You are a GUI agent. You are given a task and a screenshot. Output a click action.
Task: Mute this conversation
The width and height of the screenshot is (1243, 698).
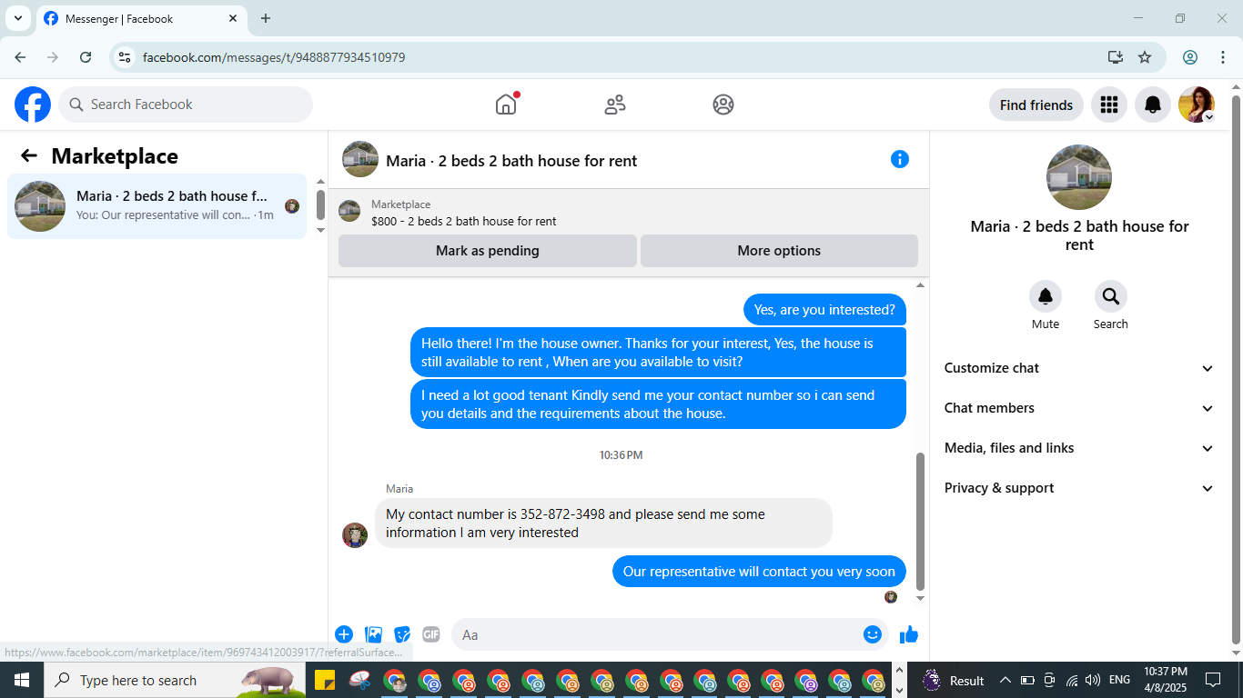point(1046,296)
